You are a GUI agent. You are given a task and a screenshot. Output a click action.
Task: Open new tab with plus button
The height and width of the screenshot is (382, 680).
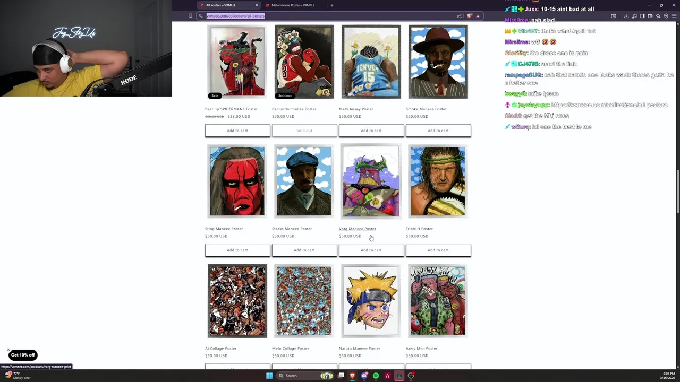point(331,5)
